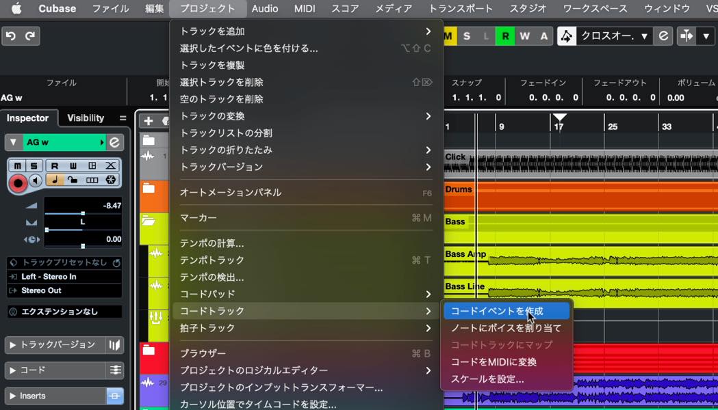Click the Redo arrow button
The image size is (718, 410).
click(x=30, y=36)
